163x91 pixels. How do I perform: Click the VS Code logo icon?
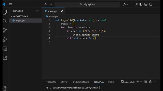4,4
